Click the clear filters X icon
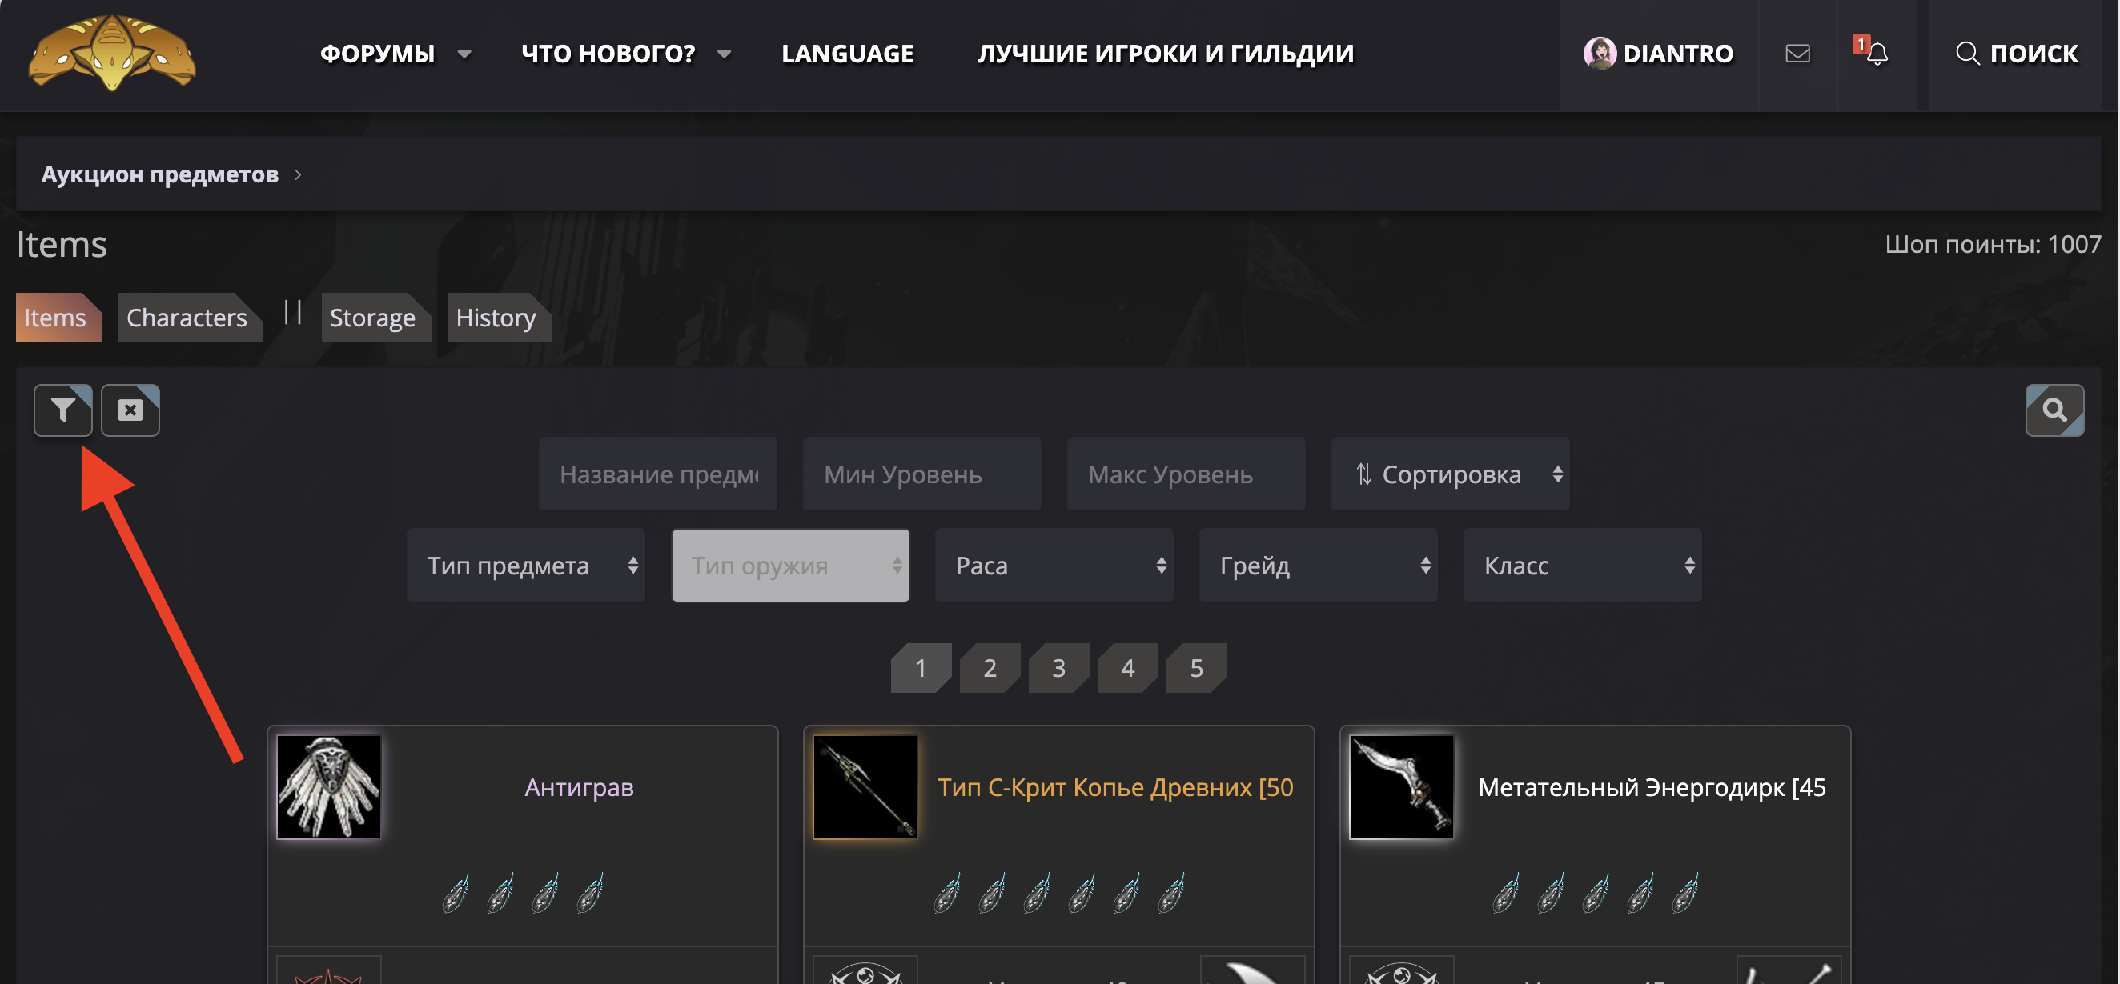The height and width of the screenshot is (984, 2120). [130, 410]
